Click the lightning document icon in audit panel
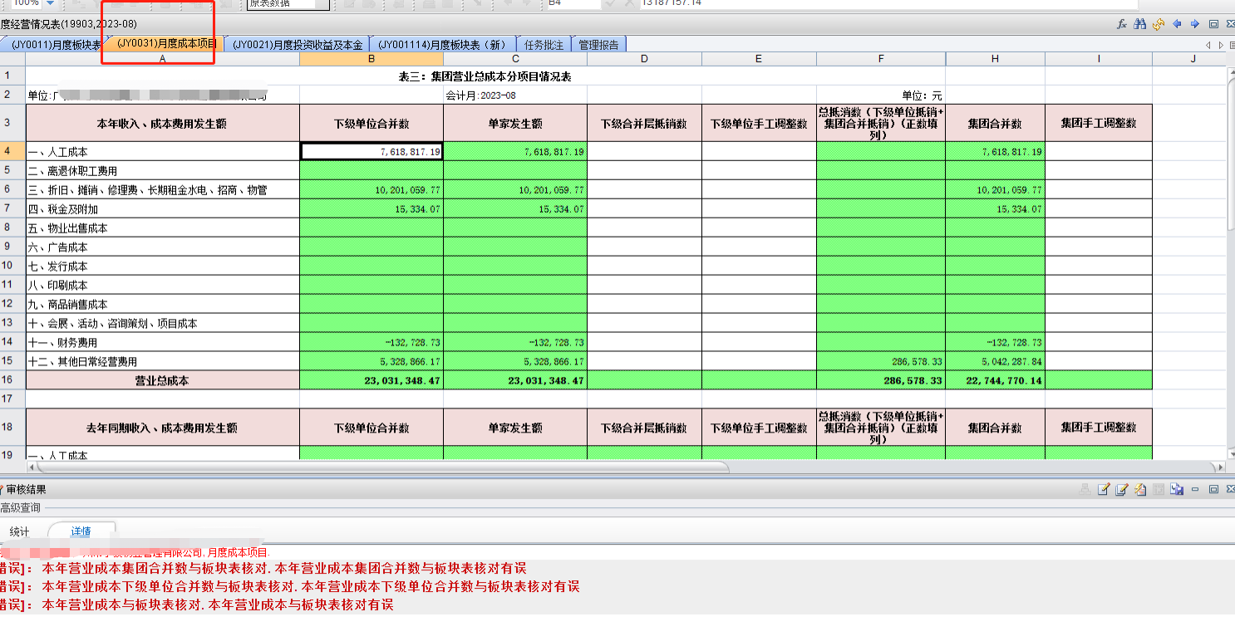This screenshot has width=1235, height=641. (1140, 490)
